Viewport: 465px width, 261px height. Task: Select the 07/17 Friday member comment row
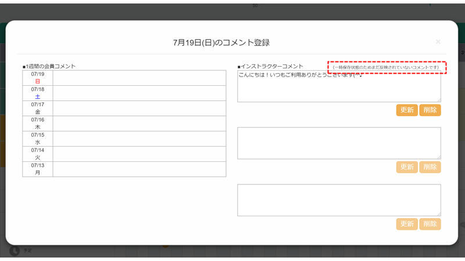coord(139,108)
